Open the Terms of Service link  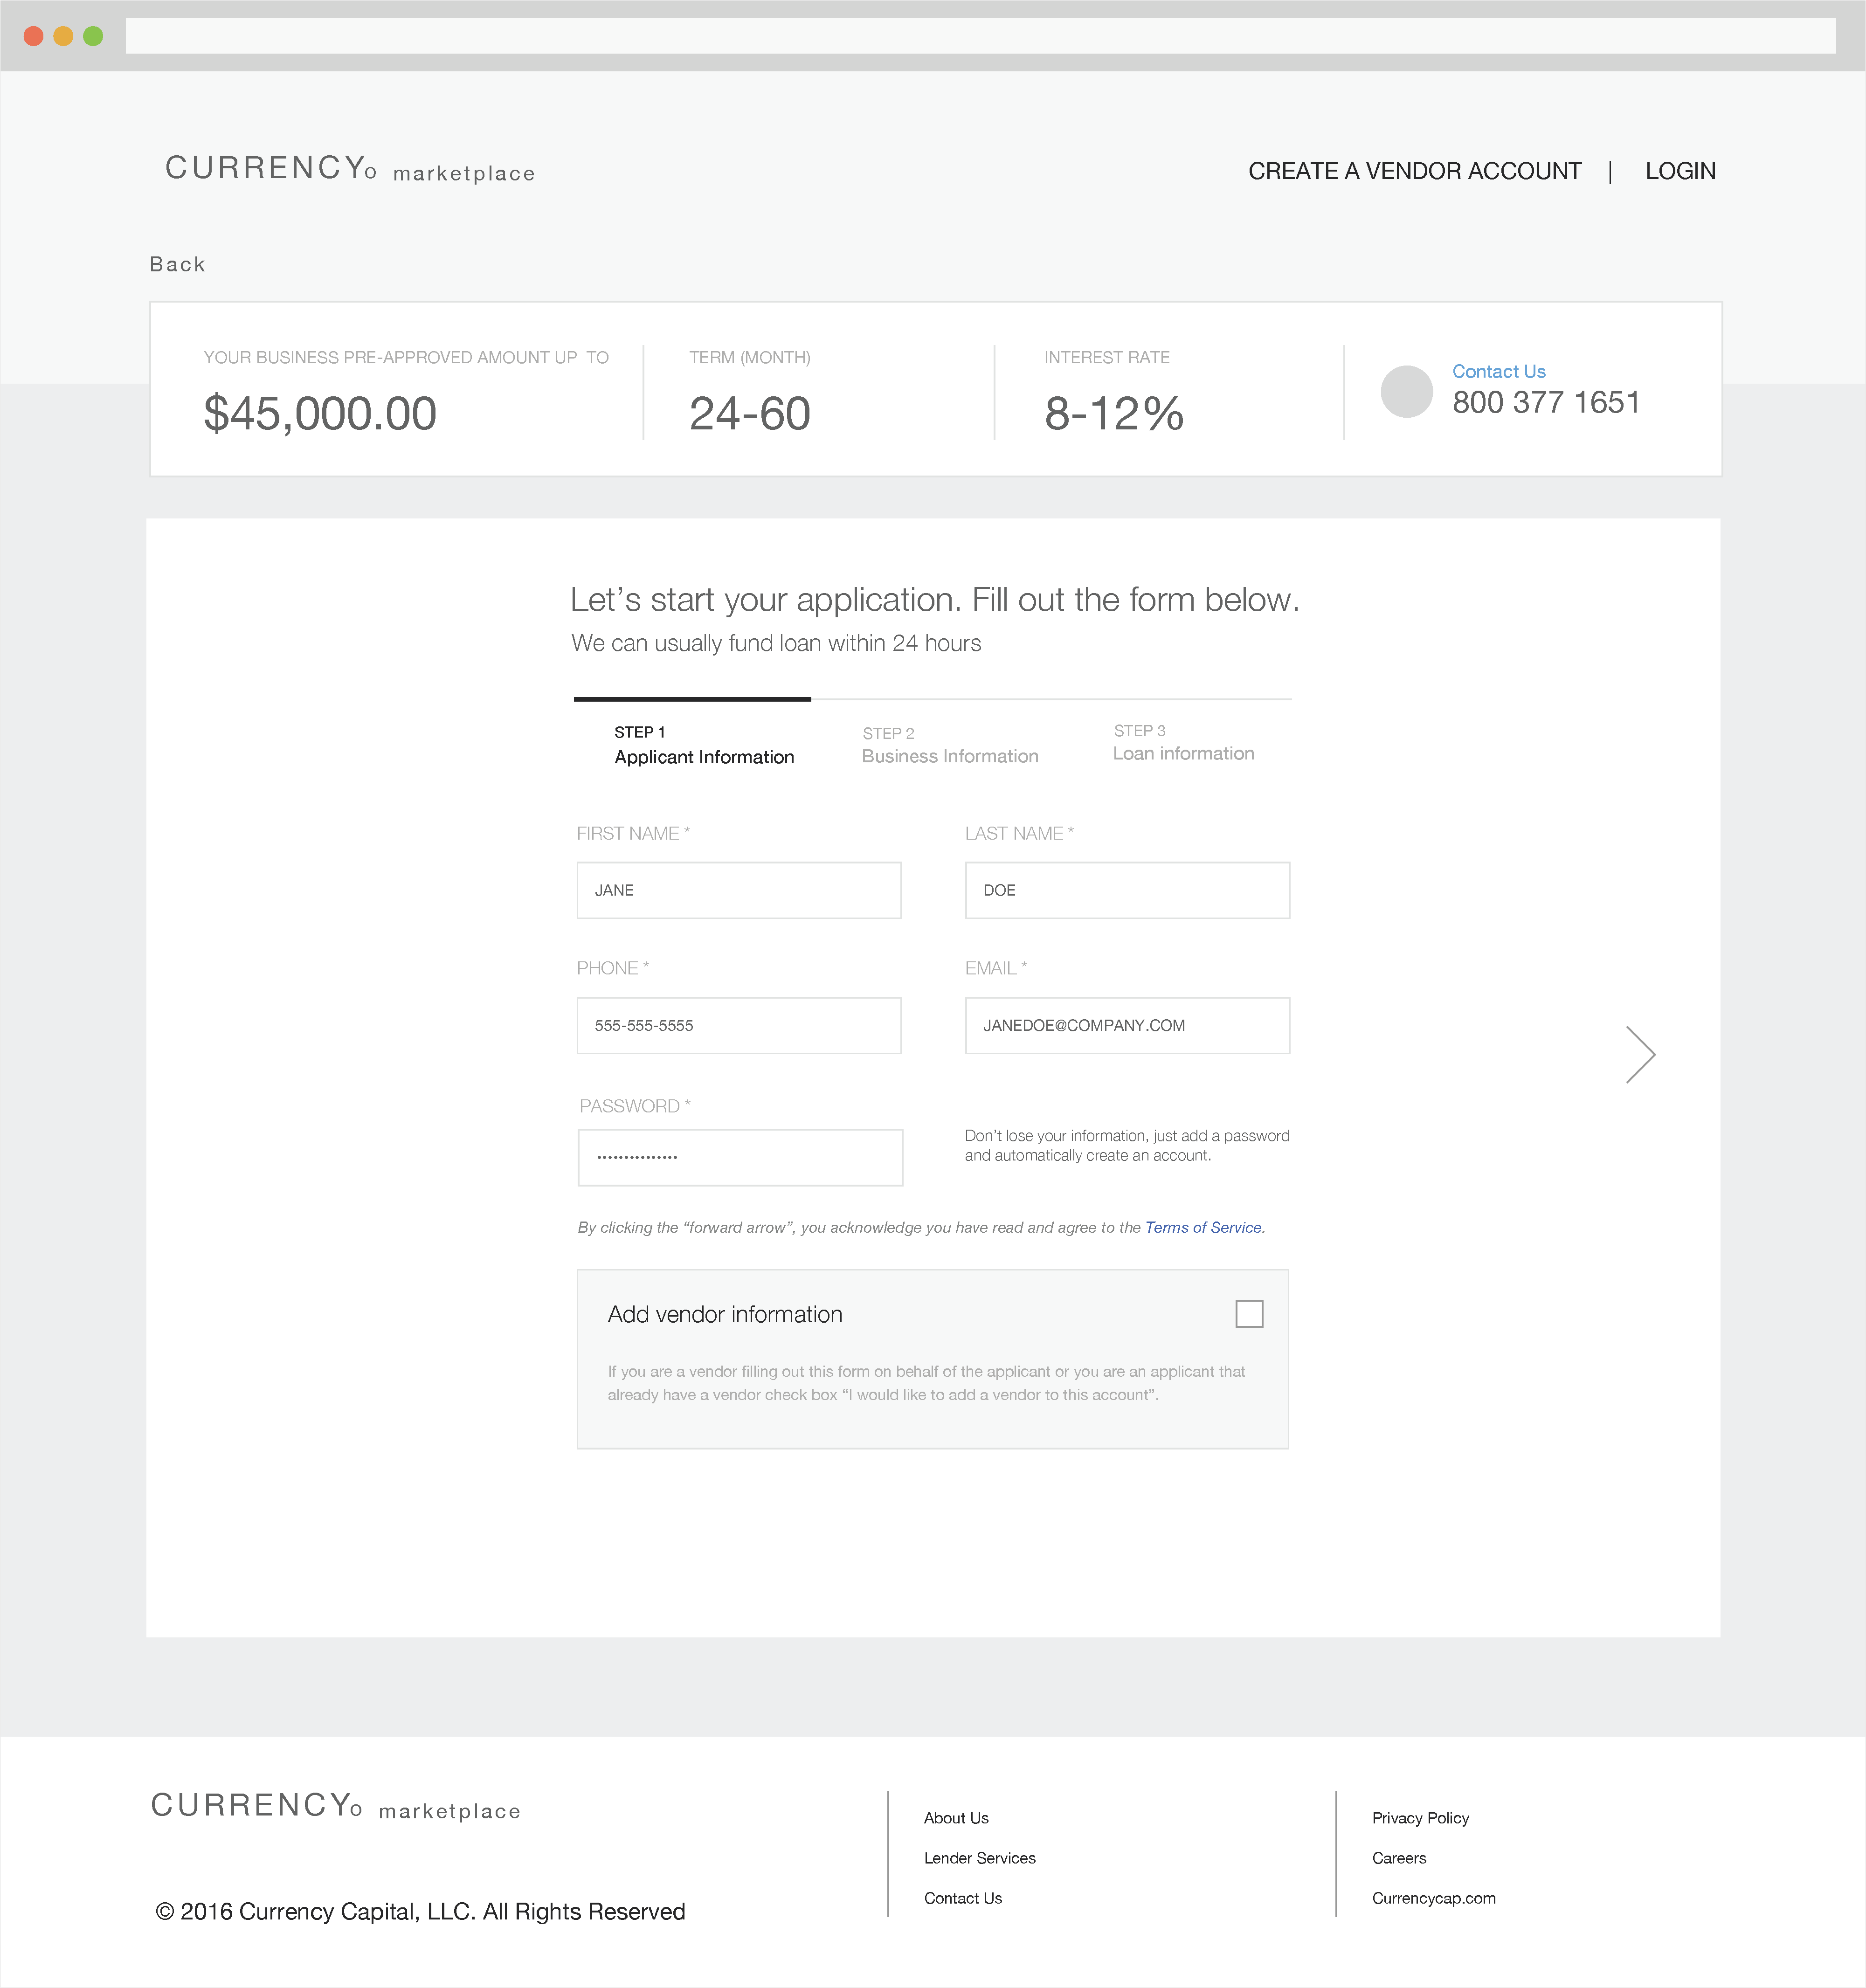click(x=1203, y=1227)
